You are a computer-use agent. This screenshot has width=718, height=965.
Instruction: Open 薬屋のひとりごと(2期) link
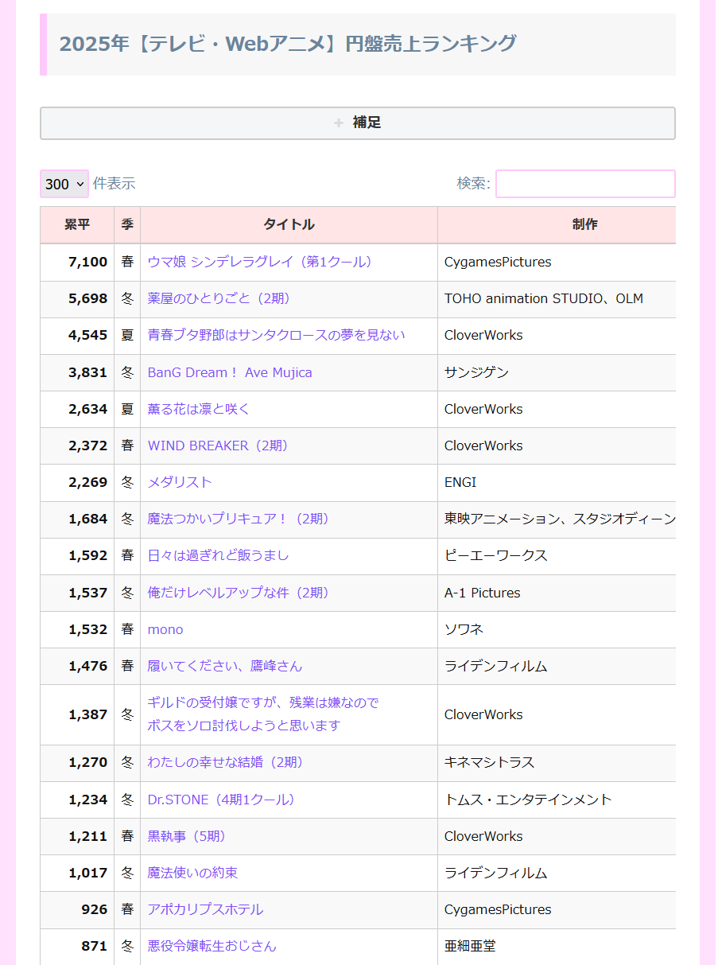pos(219,298)
